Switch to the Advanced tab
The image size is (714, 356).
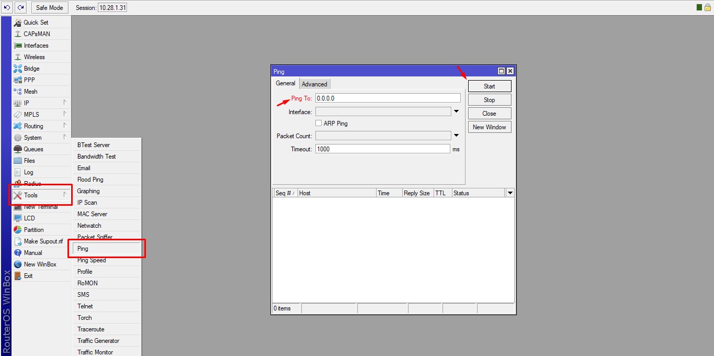pyautogui.click(x=314, y=84)
